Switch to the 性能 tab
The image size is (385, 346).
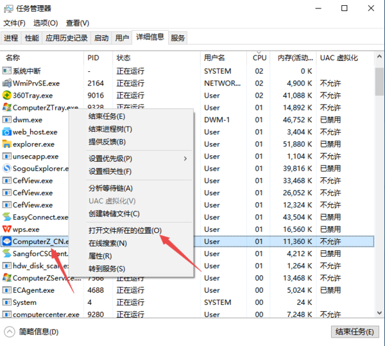click(x=31, y=38)
